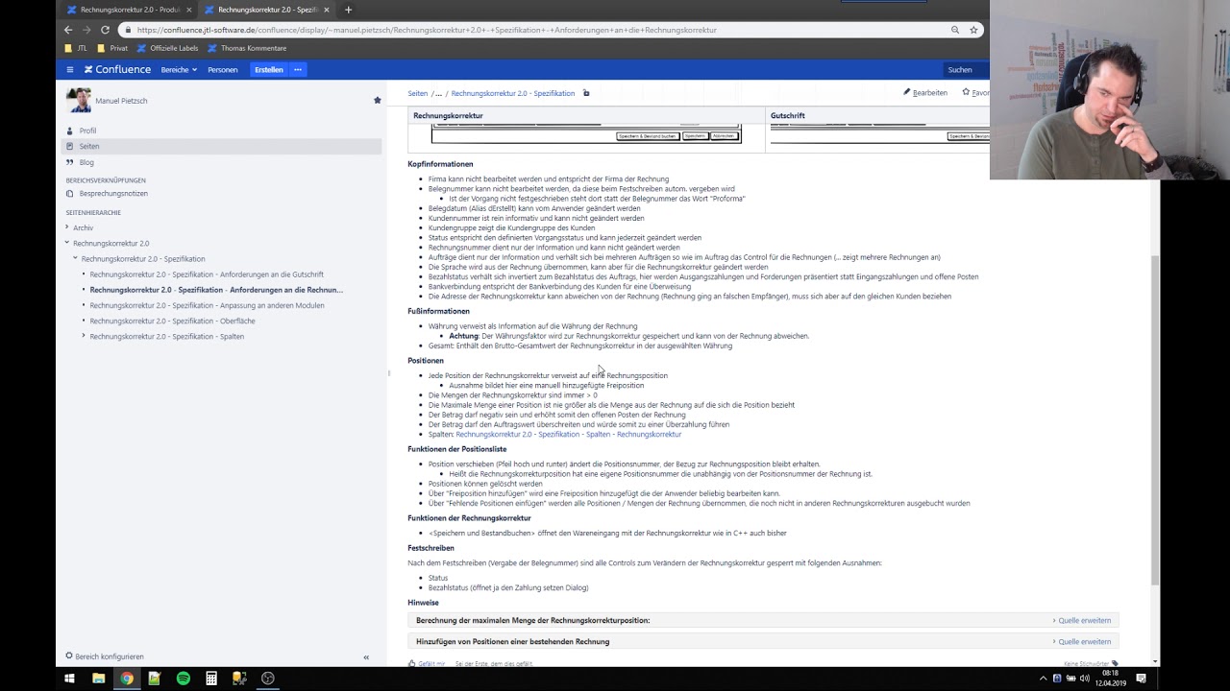
Task: Expand the Archiv tree node
Action: (67, 227)
